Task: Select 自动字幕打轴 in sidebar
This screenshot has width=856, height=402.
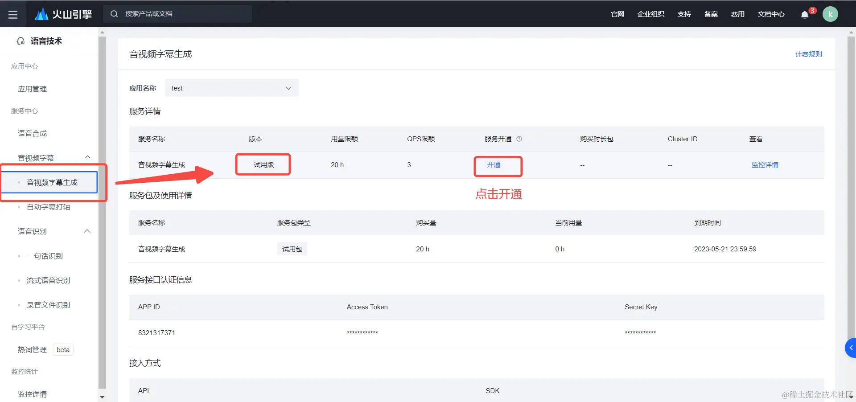Action: pyautogui.click(x=48, y=207)
